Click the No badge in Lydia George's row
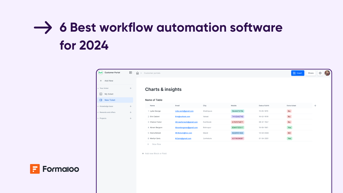Image resolution: width=343 pixels, height=193 pixels. pyautogui.click(x=289, y=111)
